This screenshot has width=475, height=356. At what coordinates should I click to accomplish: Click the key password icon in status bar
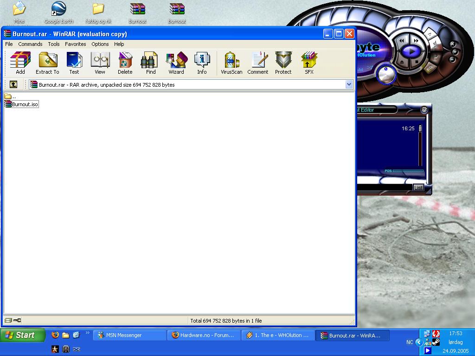[17, 320]
